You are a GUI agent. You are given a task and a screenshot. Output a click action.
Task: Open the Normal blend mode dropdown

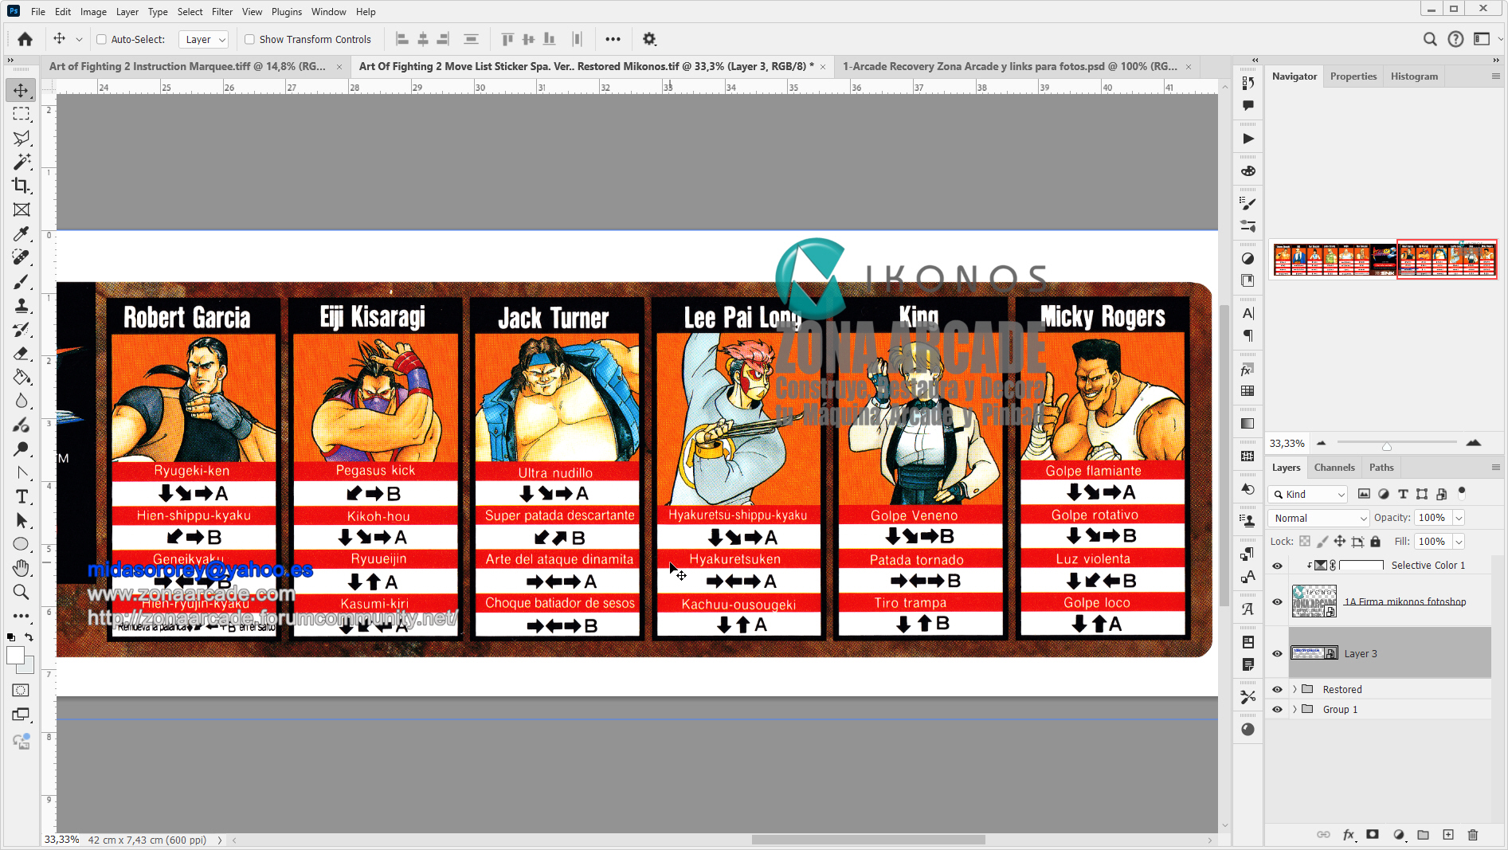[1318, 518]
